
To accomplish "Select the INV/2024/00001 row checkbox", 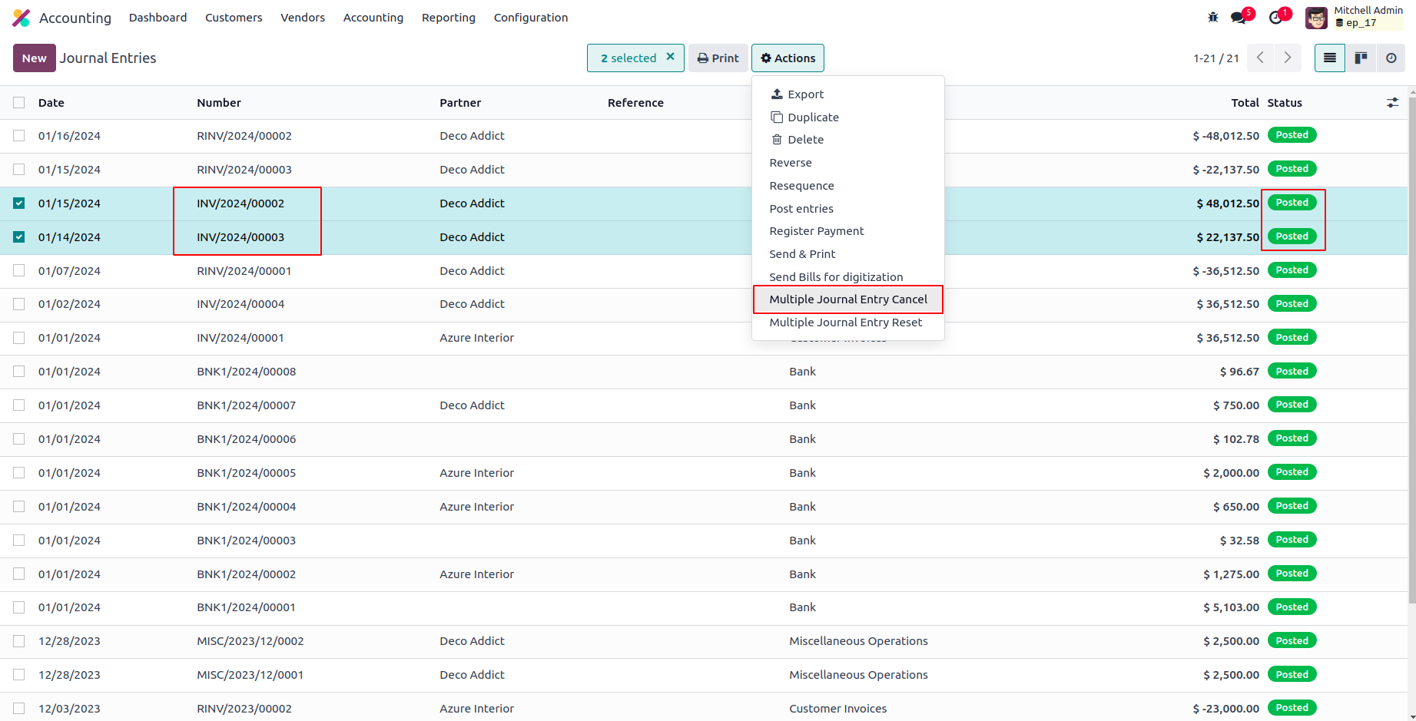I will (x=19, y=338).
